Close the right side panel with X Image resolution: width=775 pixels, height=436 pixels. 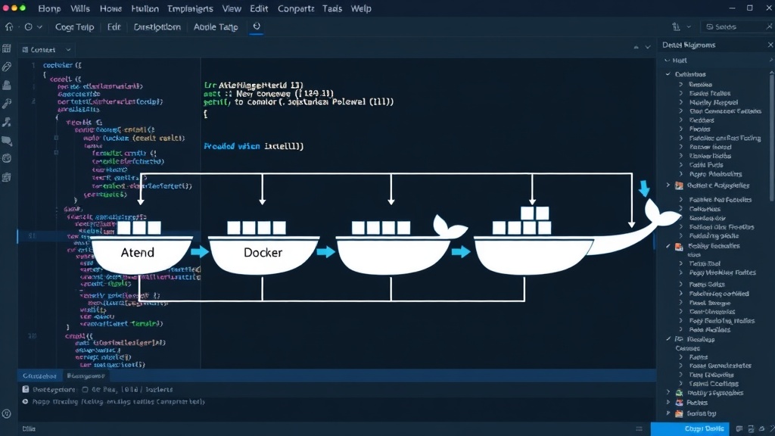click(770, 45)
